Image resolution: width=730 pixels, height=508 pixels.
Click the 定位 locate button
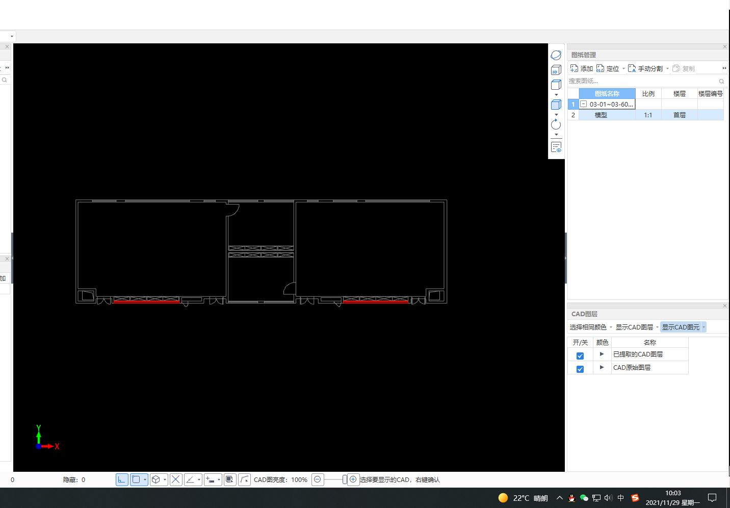pos(608,68)
